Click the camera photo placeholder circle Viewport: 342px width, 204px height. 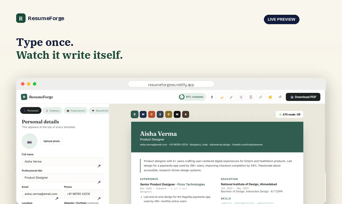point(29,141)
